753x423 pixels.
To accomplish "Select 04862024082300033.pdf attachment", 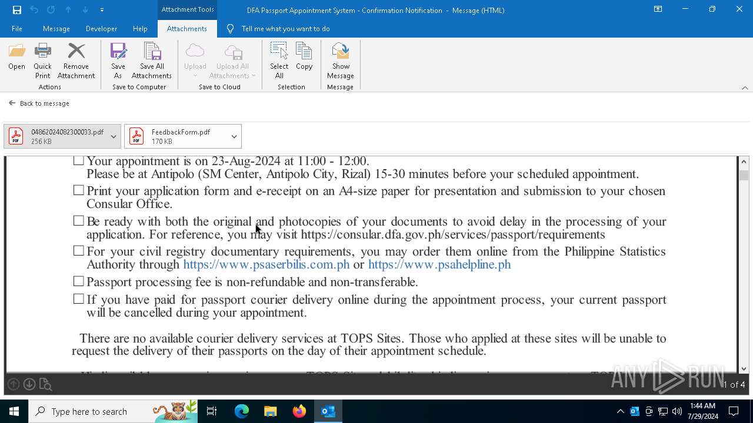I will 55,136.
